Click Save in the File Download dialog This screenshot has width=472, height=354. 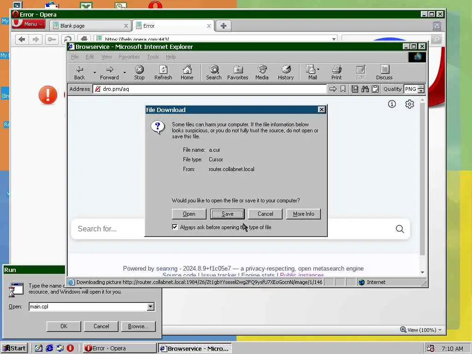[x=227, y=214]
